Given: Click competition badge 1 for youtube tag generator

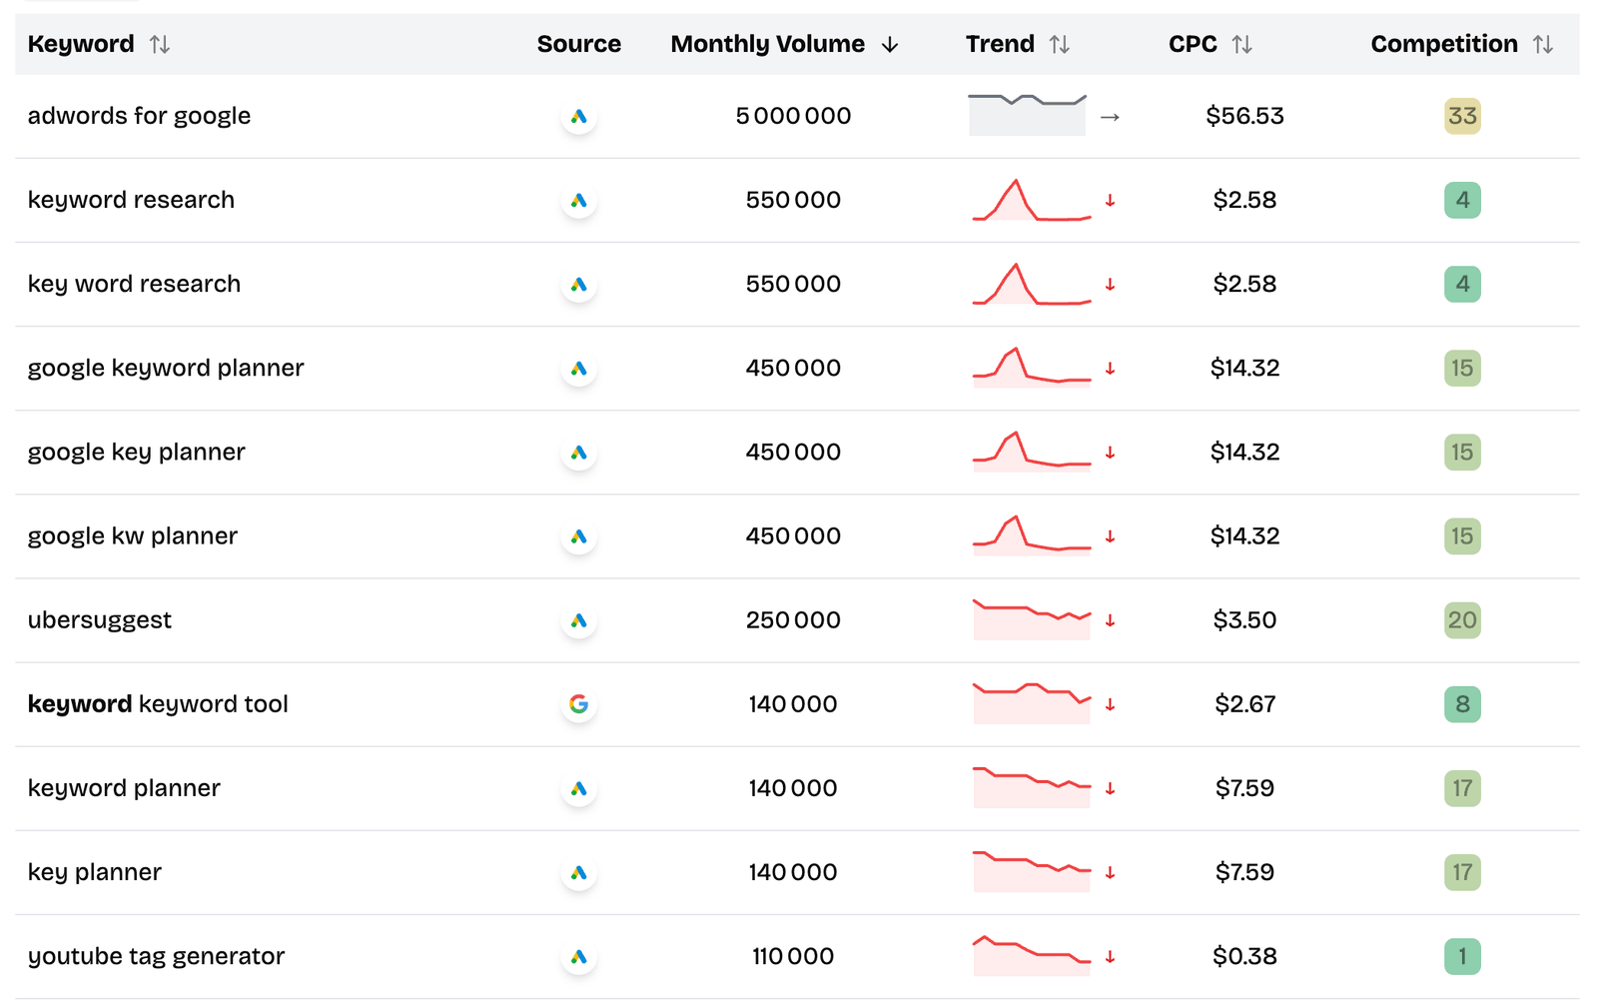Looking at the screenshot, I should coord(1462,956).
